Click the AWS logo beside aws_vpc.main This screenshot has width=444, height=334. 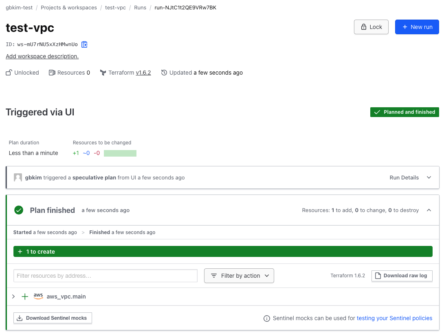pos(38,296)
